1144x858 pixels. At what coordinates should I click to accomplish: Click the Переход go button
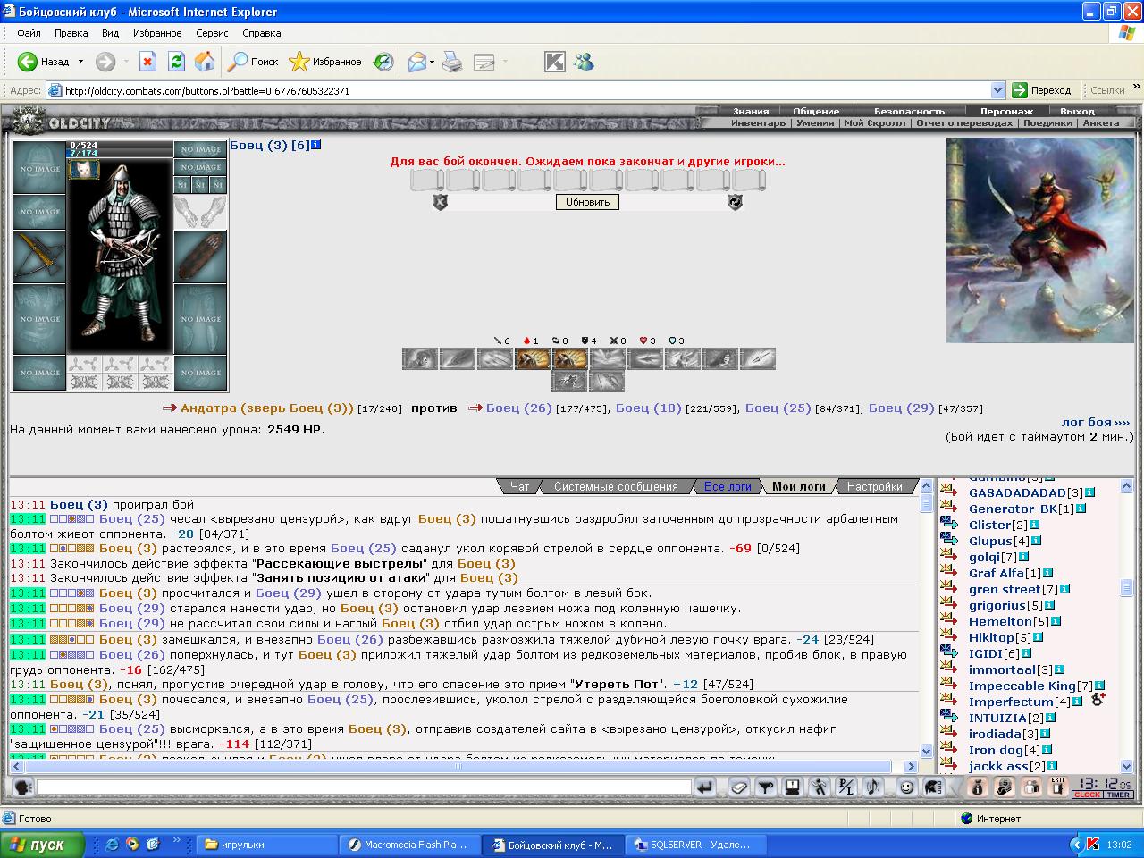tap(1042, 90)
